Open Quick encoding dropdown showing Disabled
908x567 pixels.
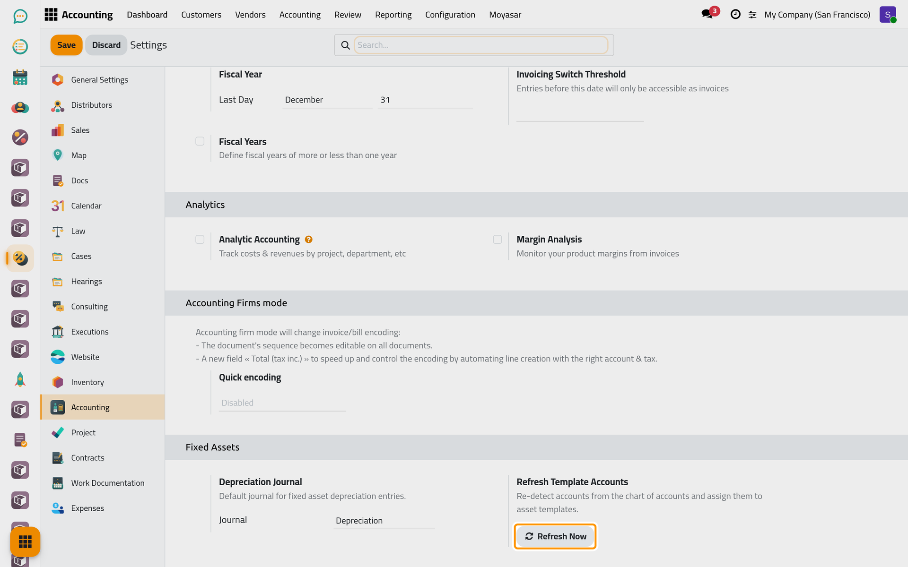coord(282,403)
